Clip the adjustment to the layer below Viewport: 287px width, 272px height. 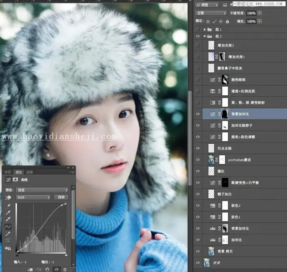(x=30, y=270)
